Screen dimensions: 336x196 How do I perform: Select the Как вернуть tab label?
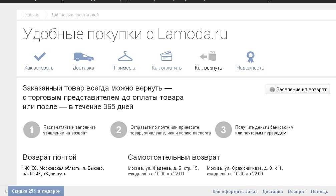(x=208, y=68)
